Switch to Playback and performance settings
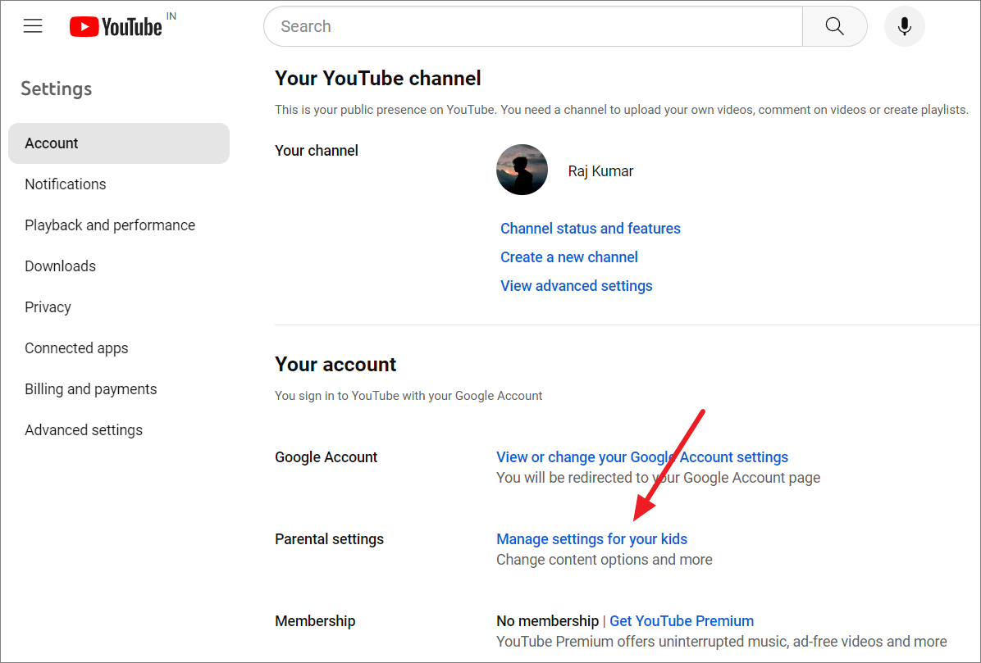981x663 pixels. [110, 225]
